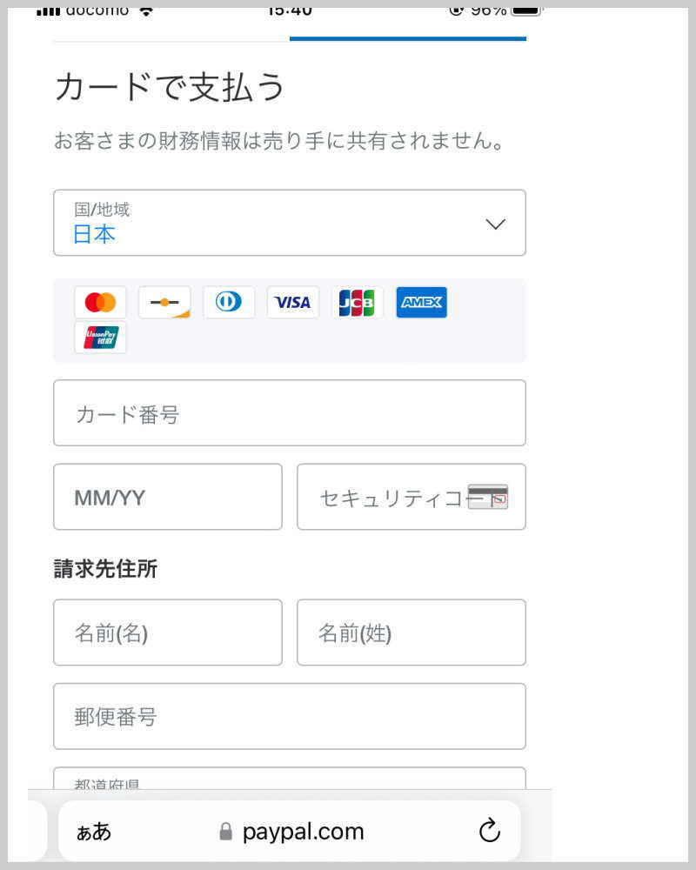
Task: Click the 名前(姓) last name field
Action: pyautogui.click(x=411, y=632)
